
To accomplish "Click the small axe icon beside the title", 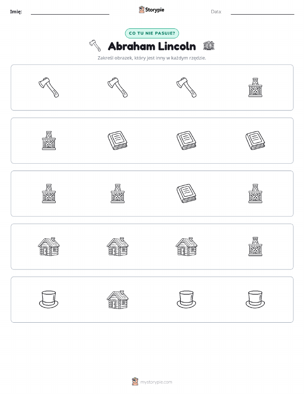I will pos(95,46).
